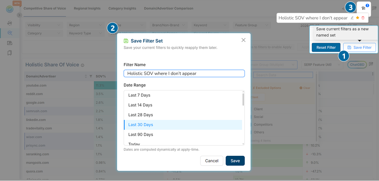Open the Visibility filter dropdown
Image resolution: width=379 pixels, height=181 pixels.
tap(44, 25)
